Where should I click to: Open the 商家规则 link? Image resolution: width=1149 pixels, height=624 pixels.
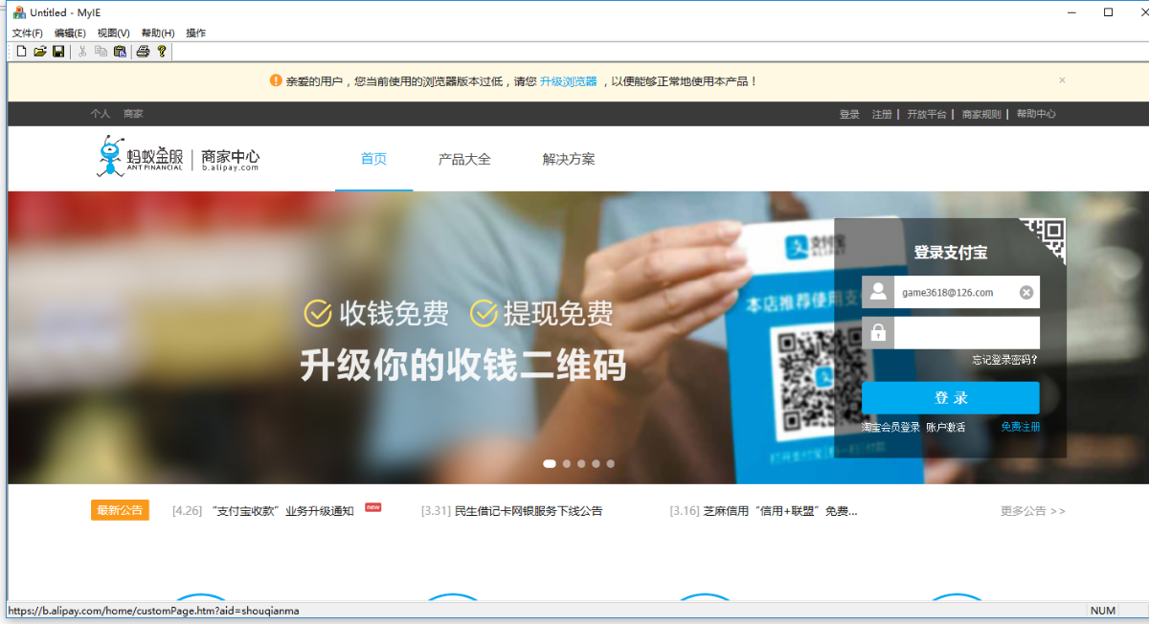click(981, 114)
